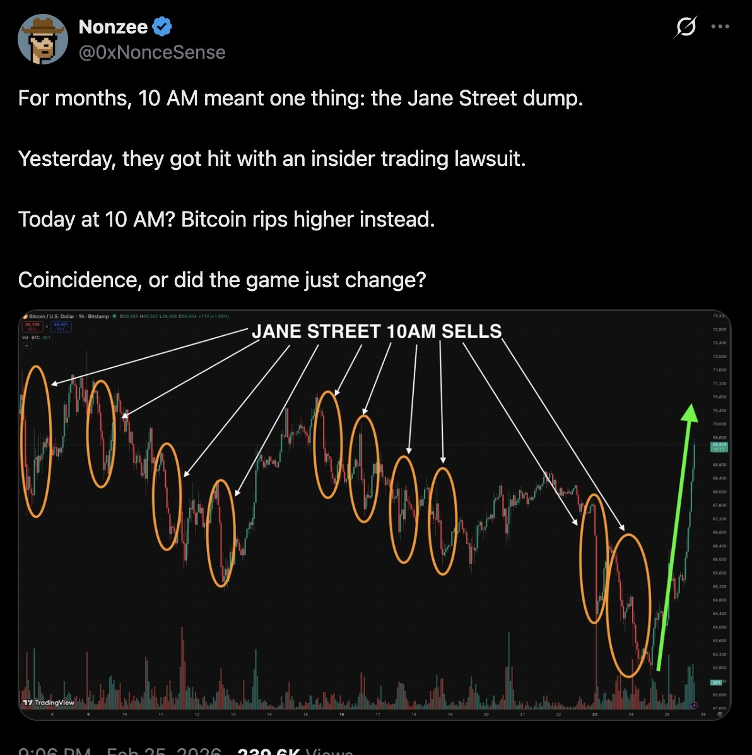Click the purple lightning replay icon

coord(693,705)
